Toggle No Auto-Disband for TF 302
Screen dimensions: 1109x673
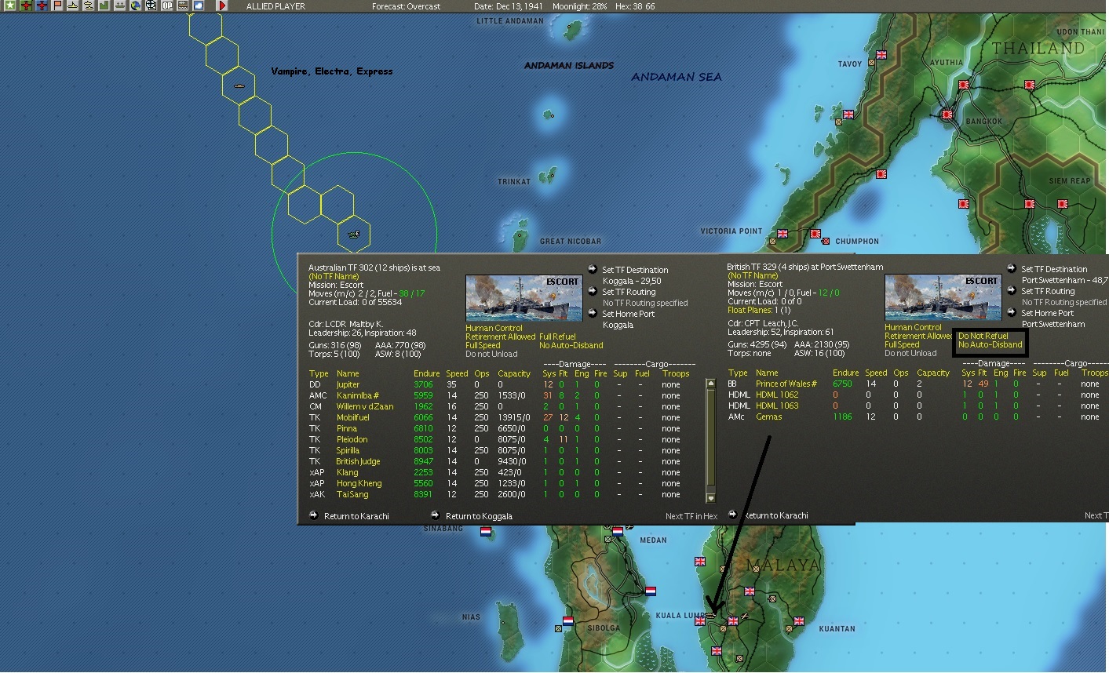click(x=571, y=345)
